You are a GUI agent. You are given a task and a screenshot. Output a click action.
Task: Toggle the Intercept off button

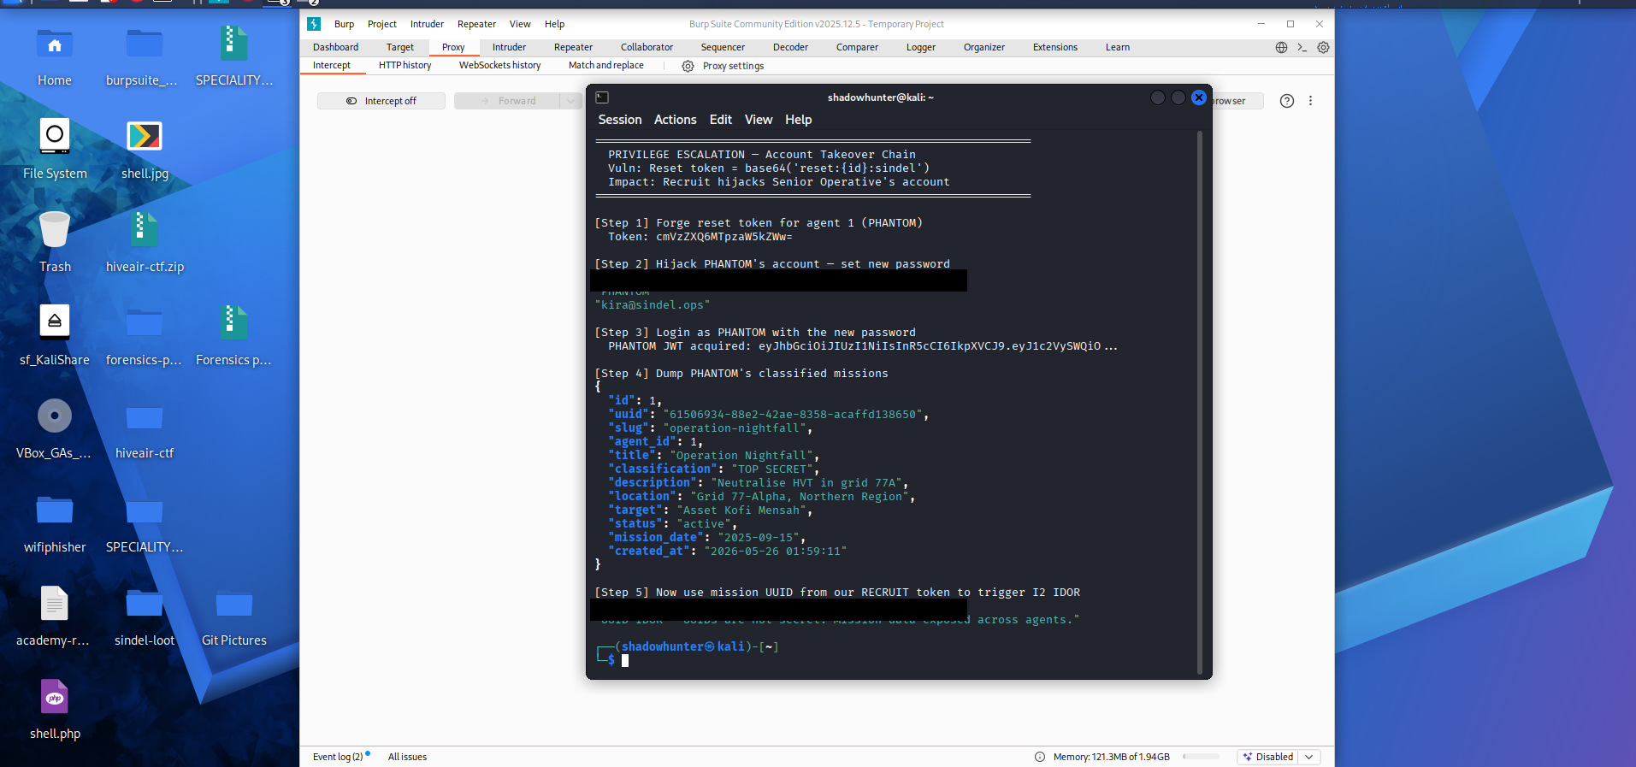pyautogui.click(x=381, y=101)
